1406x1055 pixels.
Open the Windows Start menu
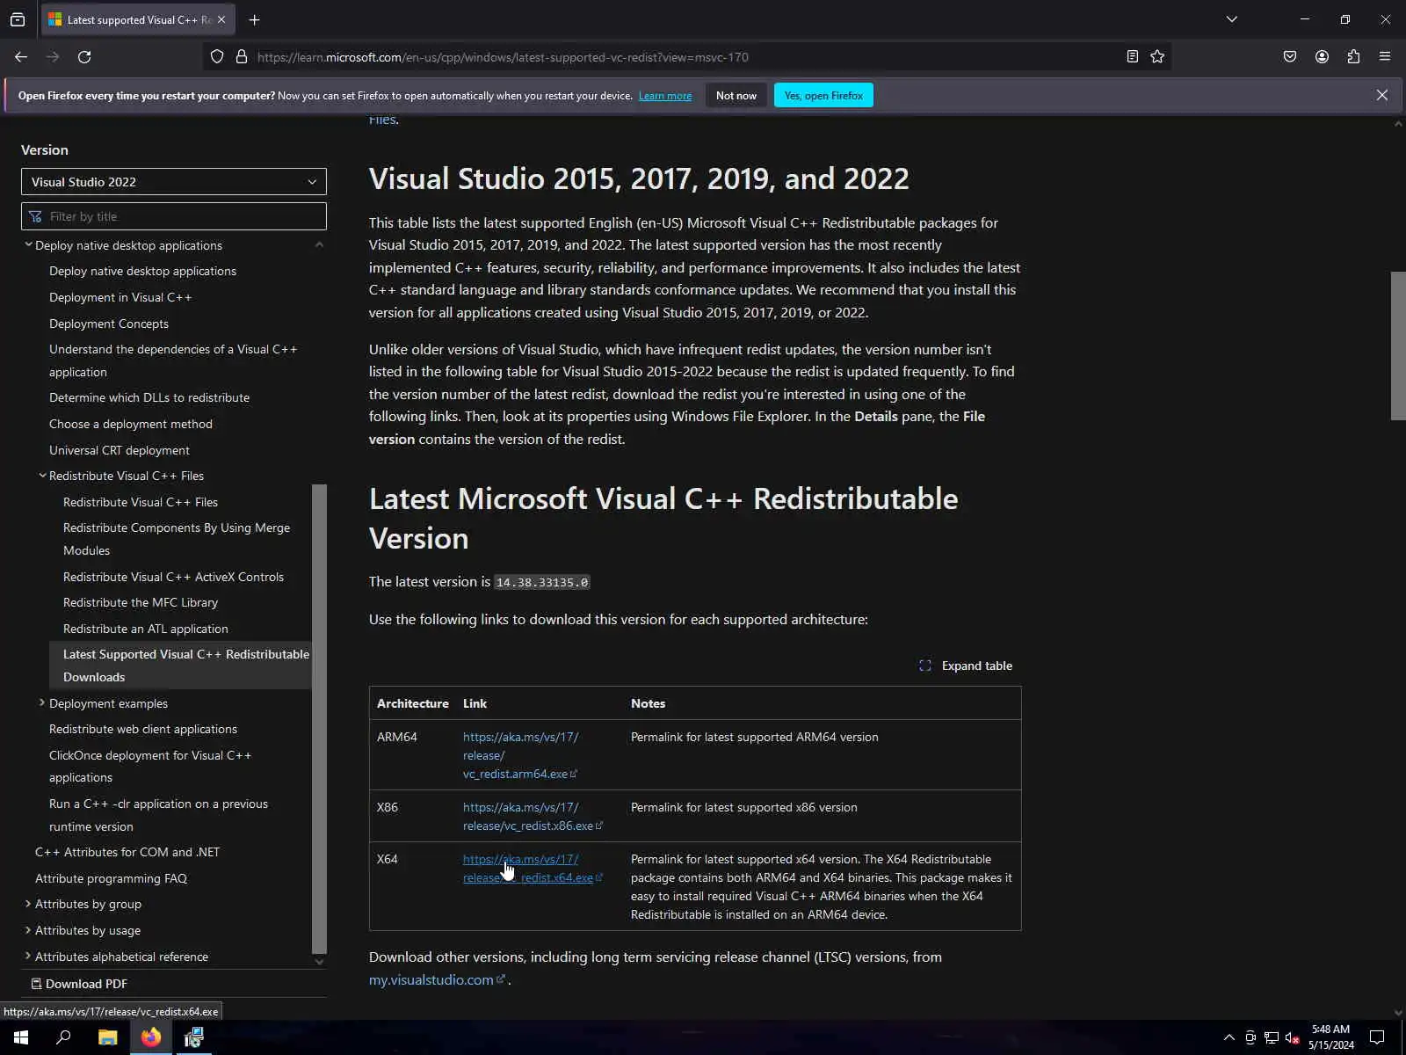tap(21, 1037)
